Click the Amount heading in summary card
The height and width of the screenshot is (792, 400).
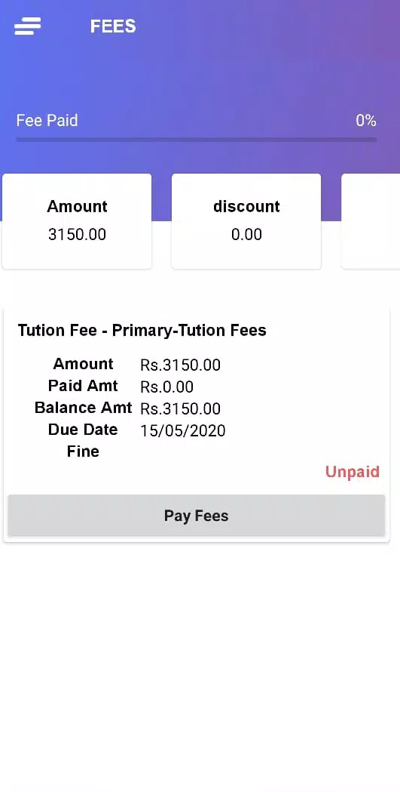pyautogui.click(x=77, y=206)
